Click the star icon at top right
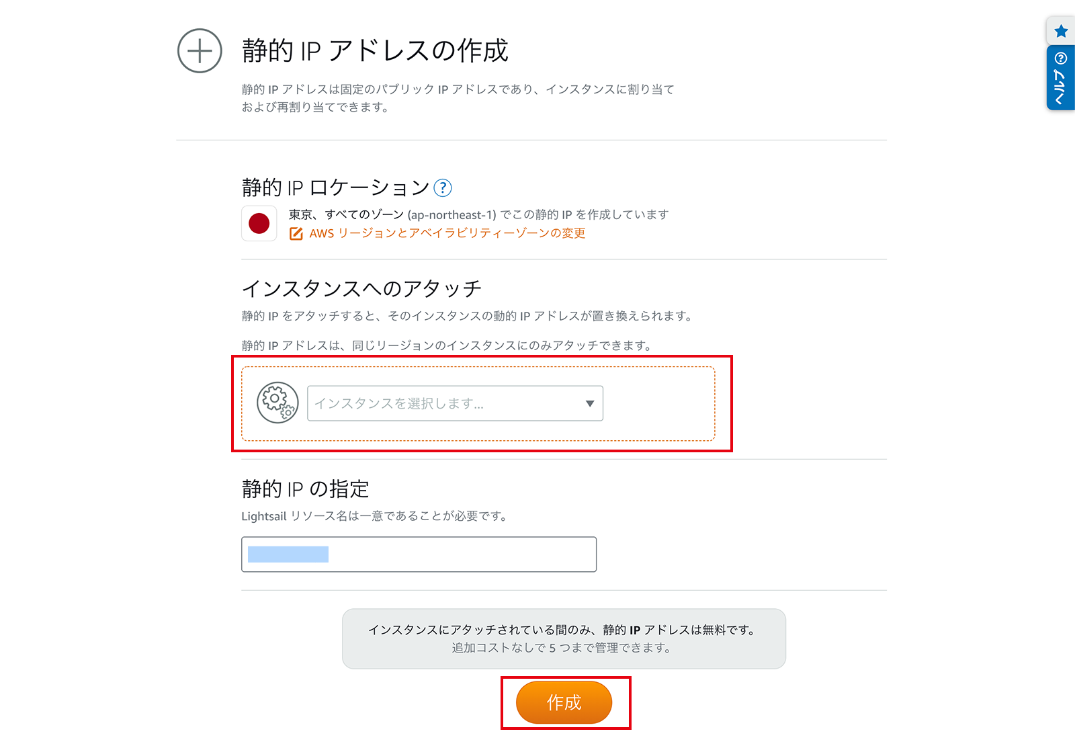The image size is (1075, 750). click(1061, 31)
